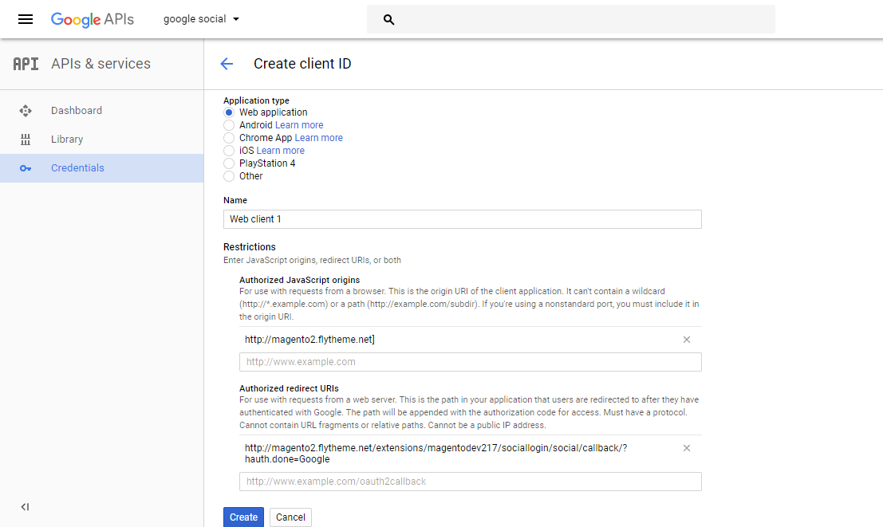Open Learn more link for Android
Viewport: 883px width, 527px height.
tap(299, 125)
